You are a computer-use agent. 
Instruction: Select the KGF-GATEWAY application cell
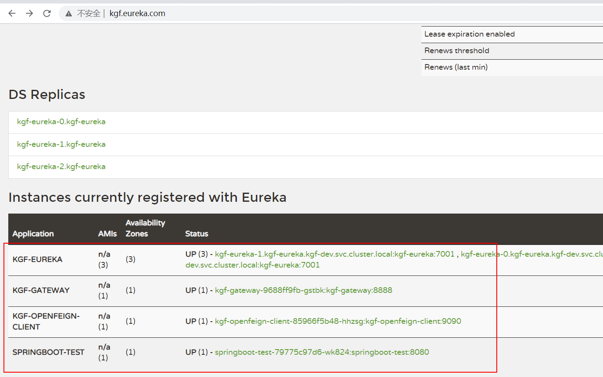(x=41, y=290)
